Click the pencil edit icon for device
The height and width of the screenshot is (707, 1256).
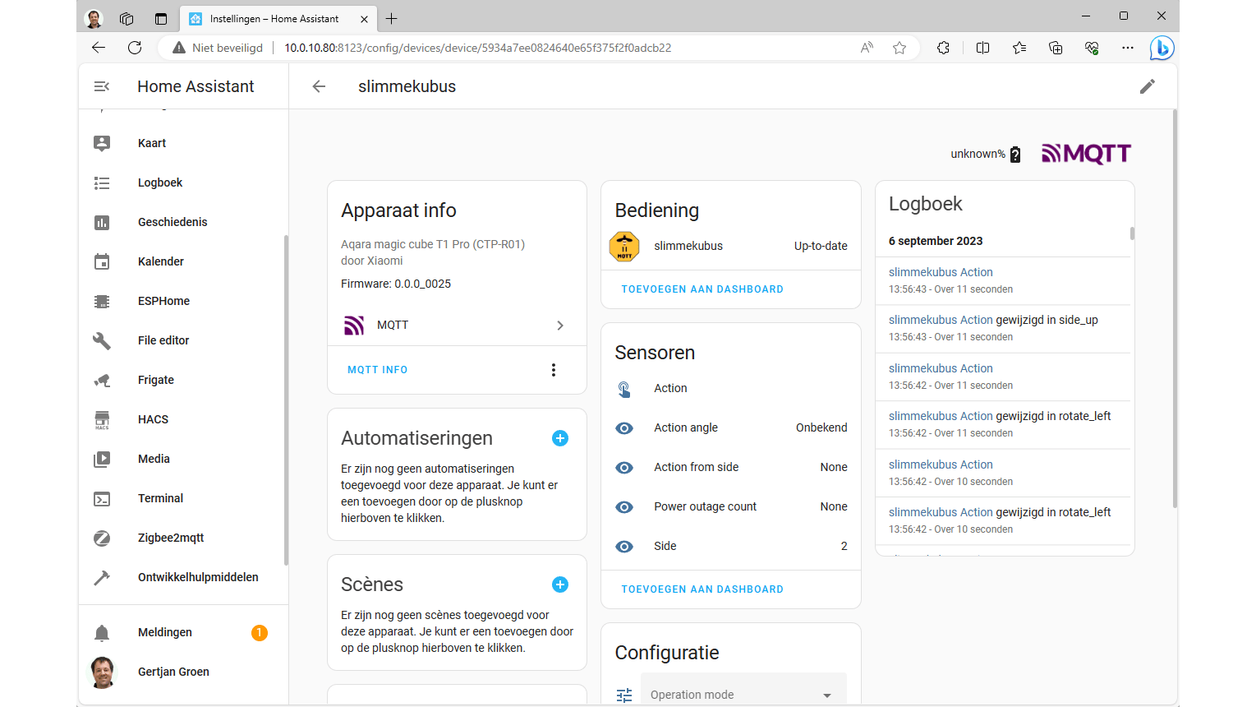(x=1148, y=86)
